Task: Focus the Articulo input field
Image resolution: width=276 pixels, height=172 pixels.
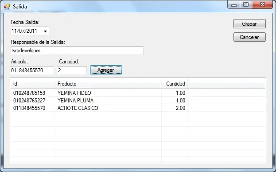Action: coord(32,70)
